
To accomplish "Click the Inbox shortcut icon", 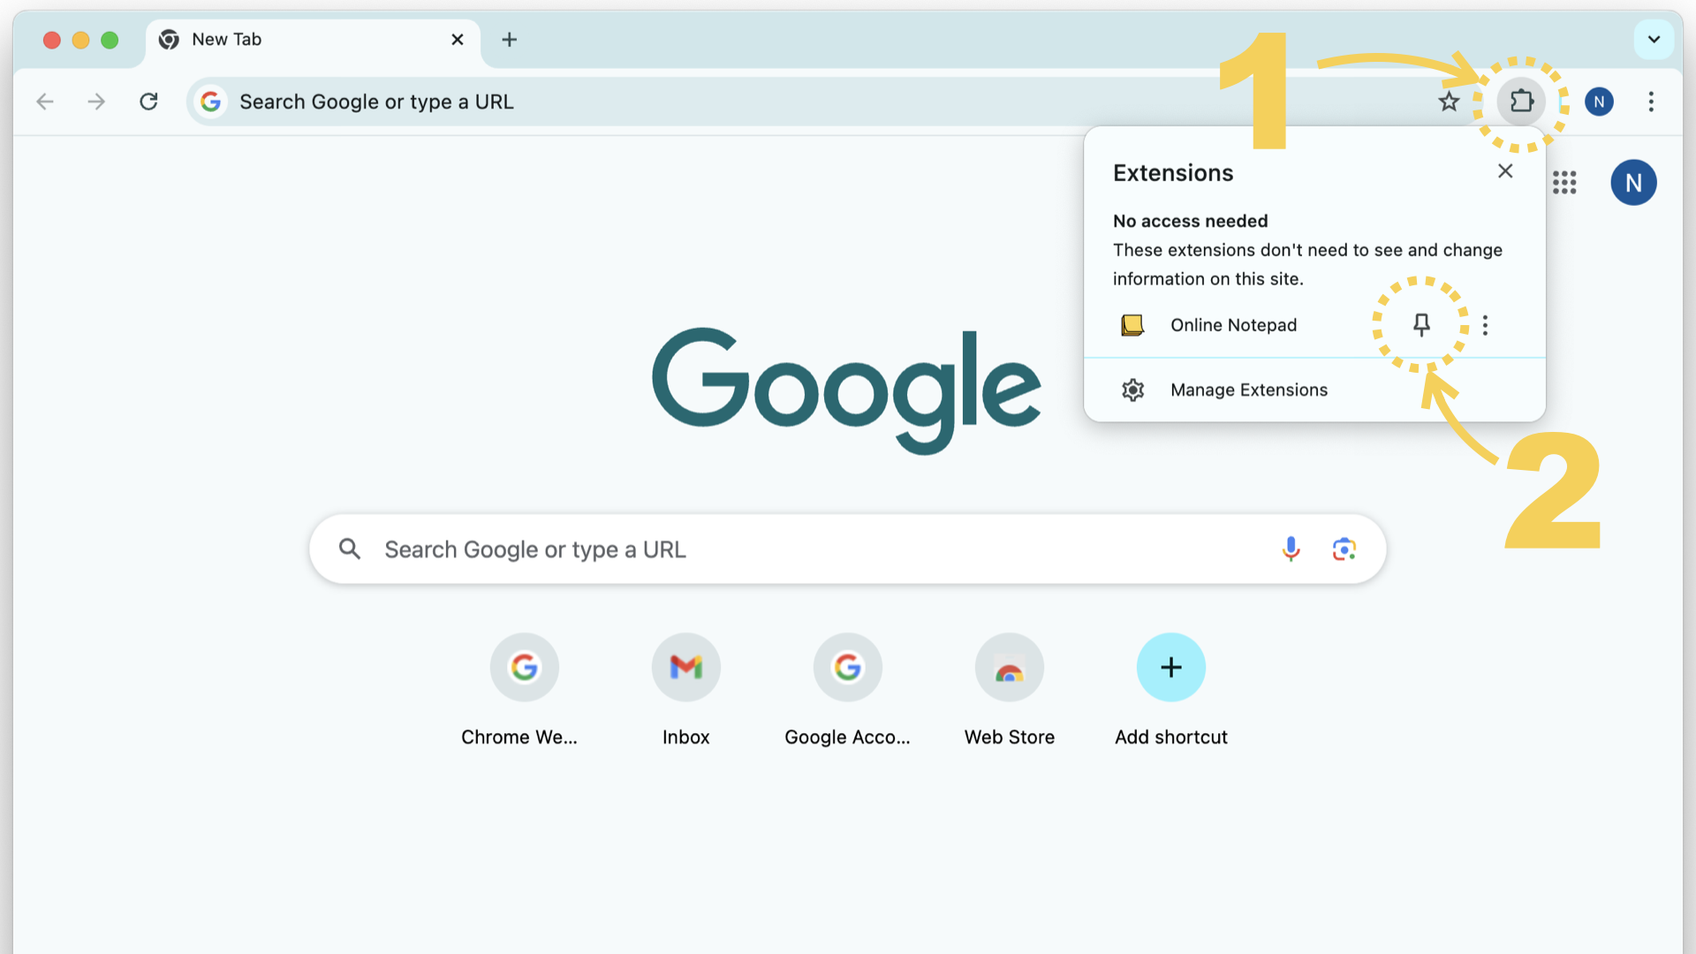I will pos(685,666).
